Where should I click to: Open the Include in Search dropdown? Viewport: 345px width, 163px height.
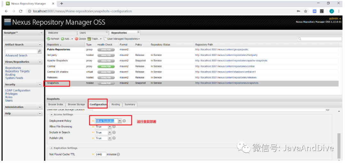point(110,132)
